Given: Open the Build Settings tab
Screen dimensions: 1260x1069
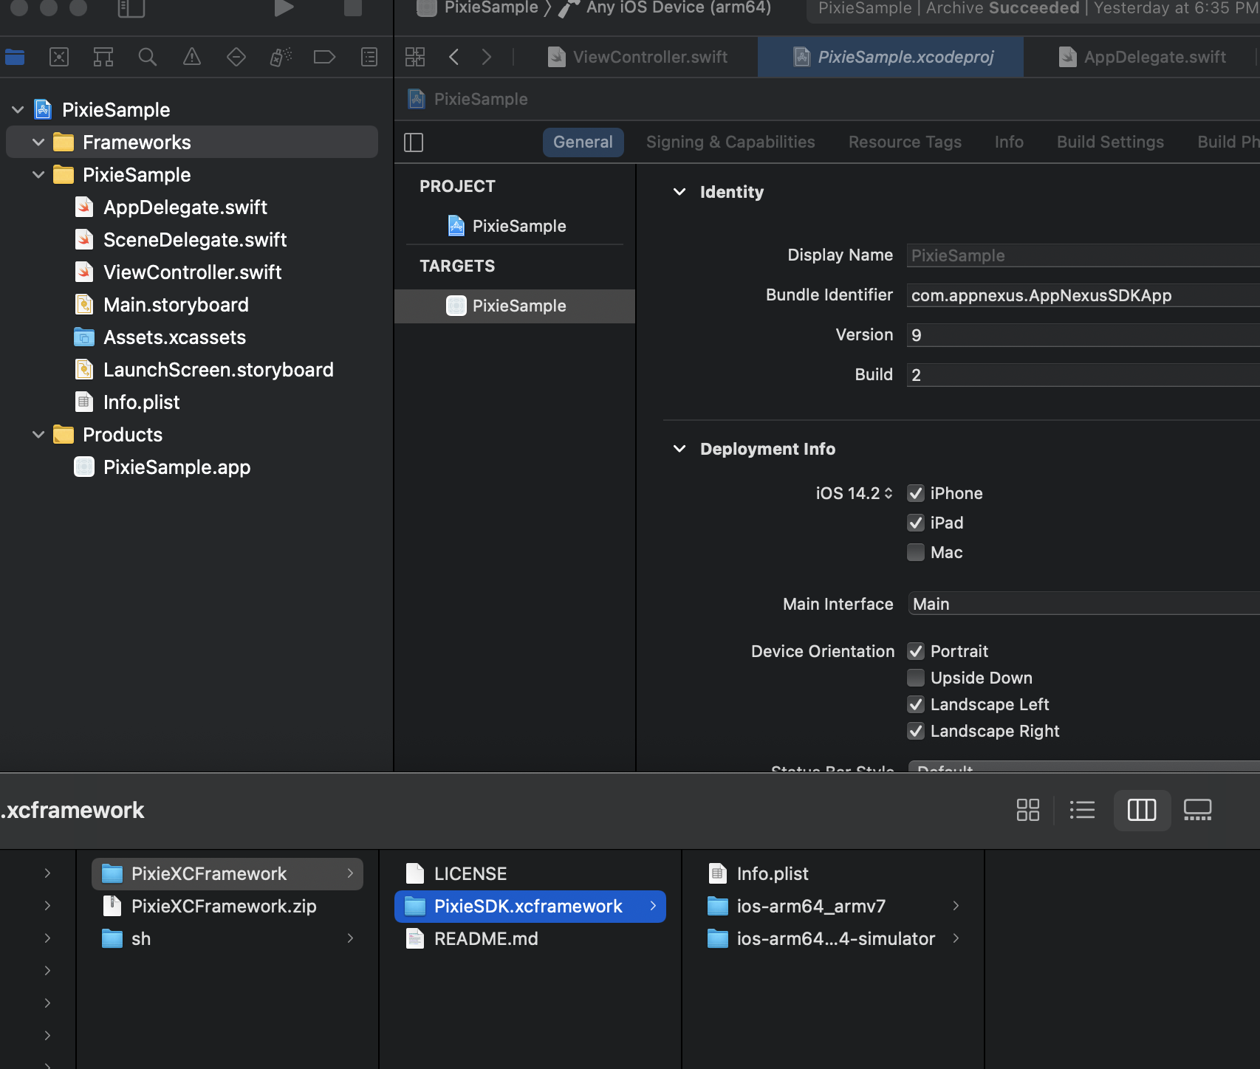Looking at the screenshot, I should point(1109,142).
